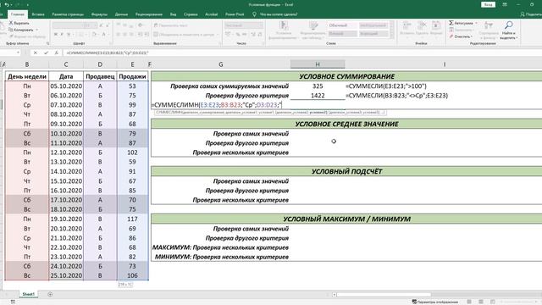Click the 'Продавец' header cell
Image resolution: width=542 pixels, height=305 pixels.
pos(100,76)
